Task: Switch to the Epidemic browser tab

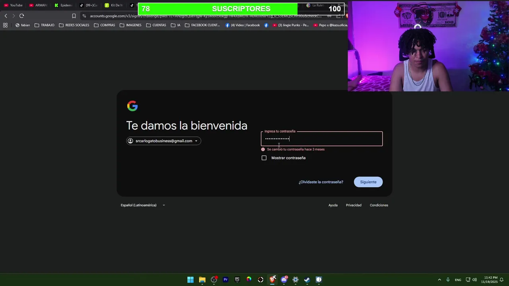Action: 64,5
